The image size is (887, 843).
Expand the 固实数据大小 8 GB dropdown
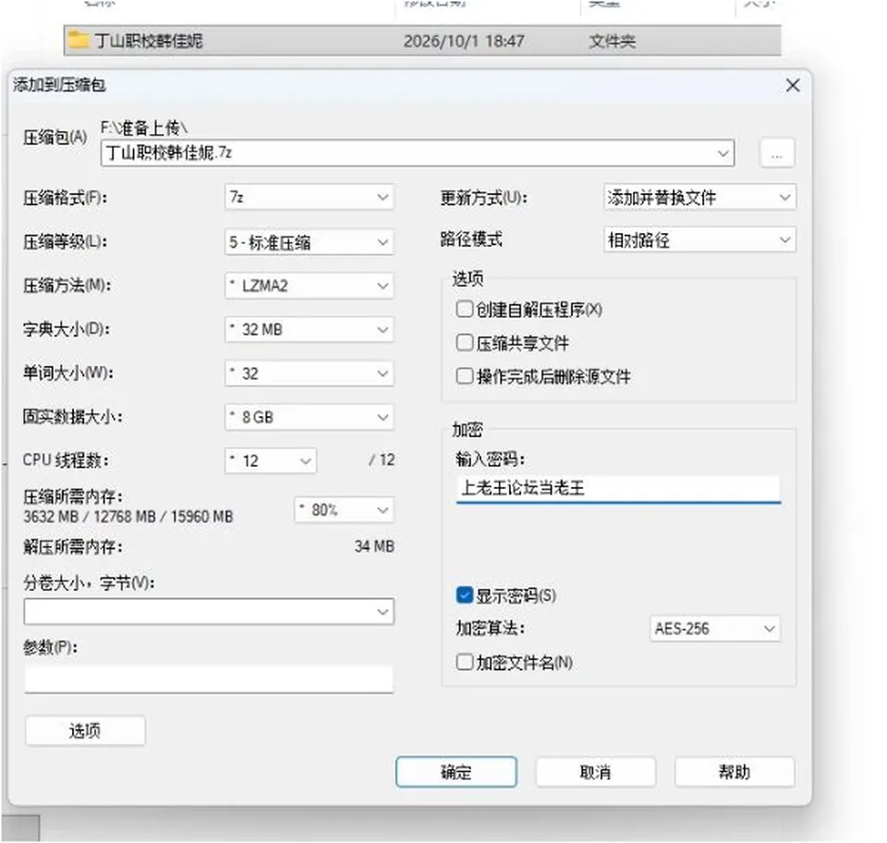[x=309, y=417]
